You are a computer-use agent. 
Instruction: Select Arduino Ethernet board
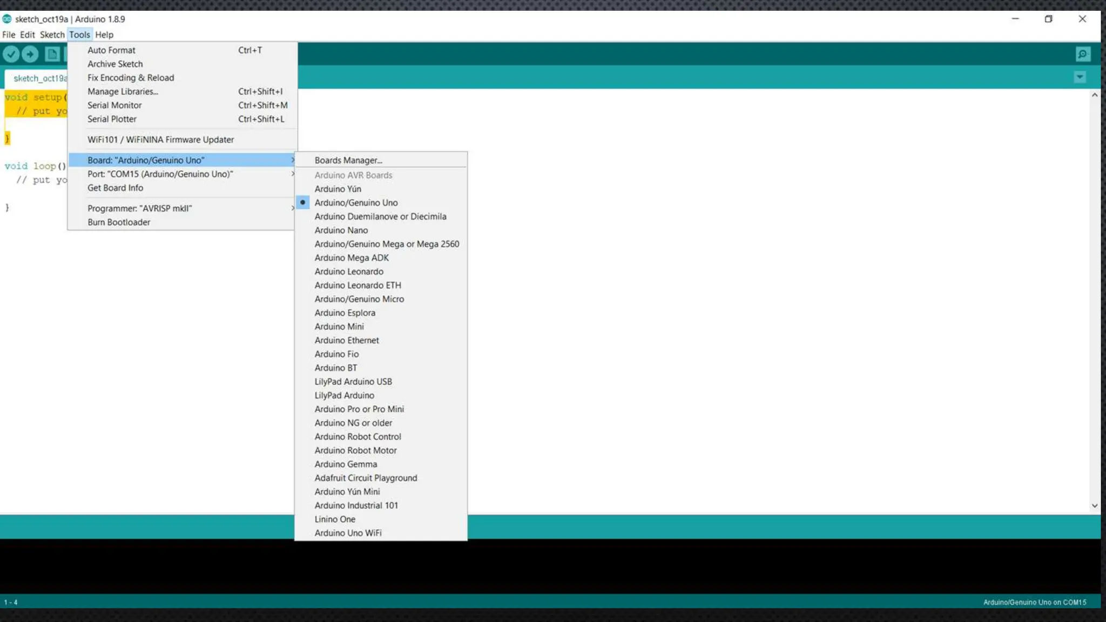coord(381,340)
